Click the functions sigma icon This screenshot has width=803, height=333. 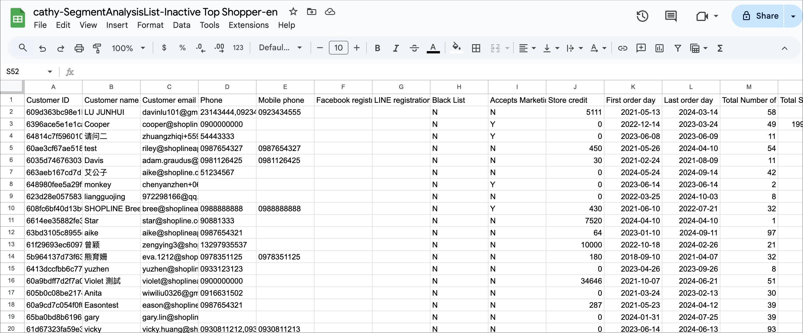(x=720, y=48)
